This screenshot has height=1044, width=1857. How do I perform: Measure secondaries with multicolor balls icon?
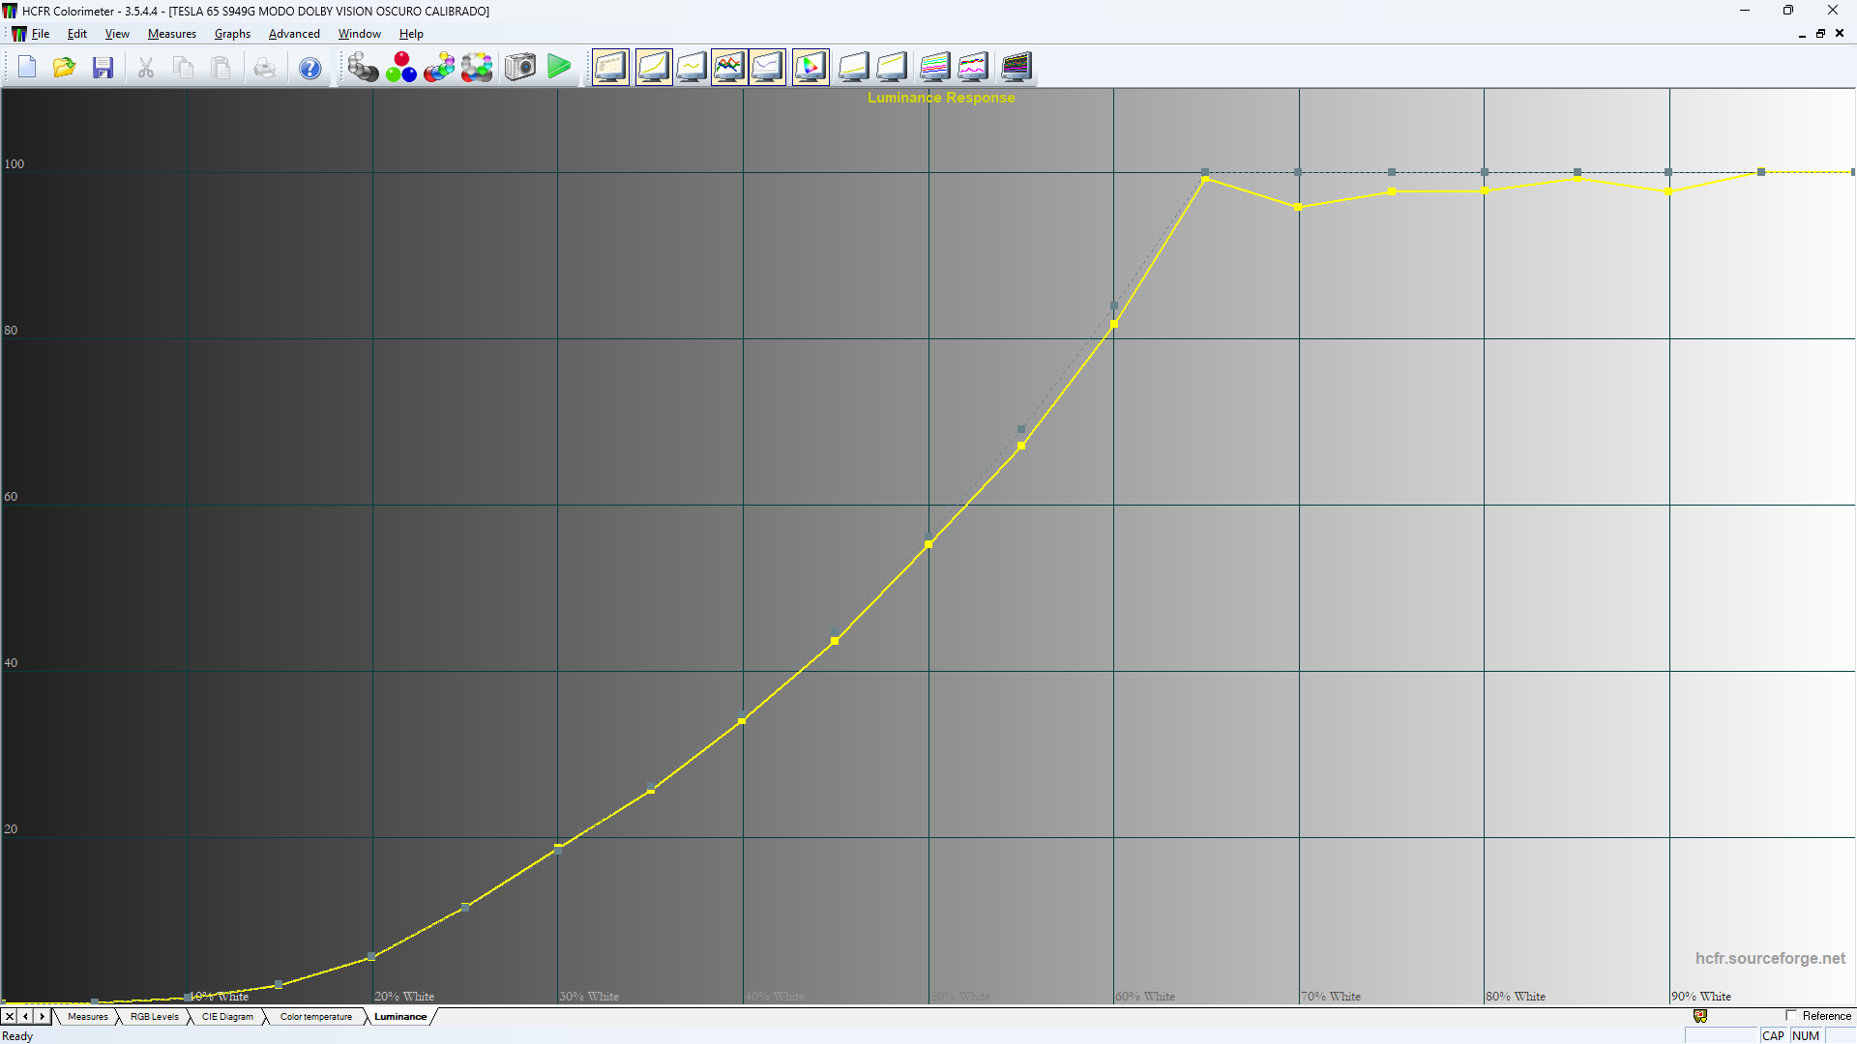439,68
